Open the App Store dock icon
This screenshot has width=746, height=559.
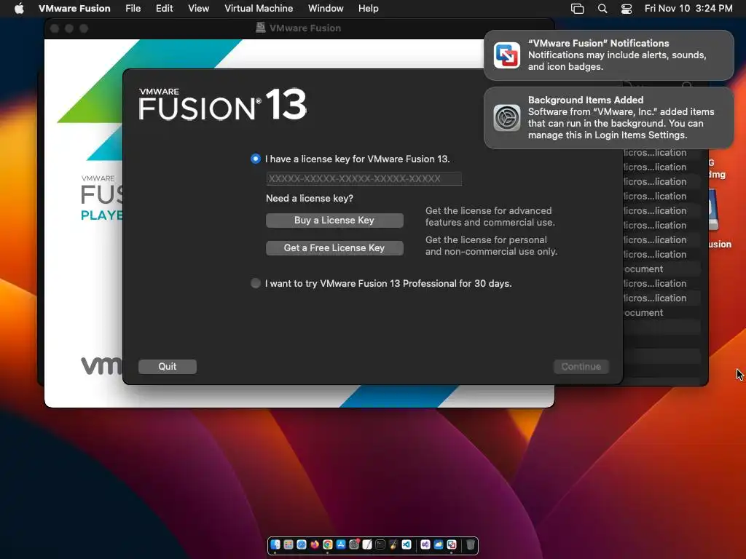(x=341, y=544)
